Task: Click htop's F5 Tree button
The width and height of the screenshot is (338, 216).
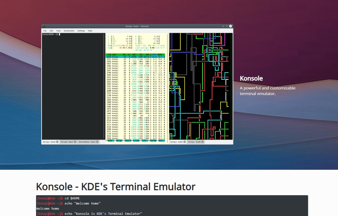Action: click(x=144, y=141)
